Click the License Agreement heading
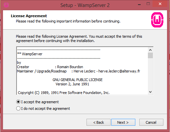The image size is (170, 132). pos(29,16)
